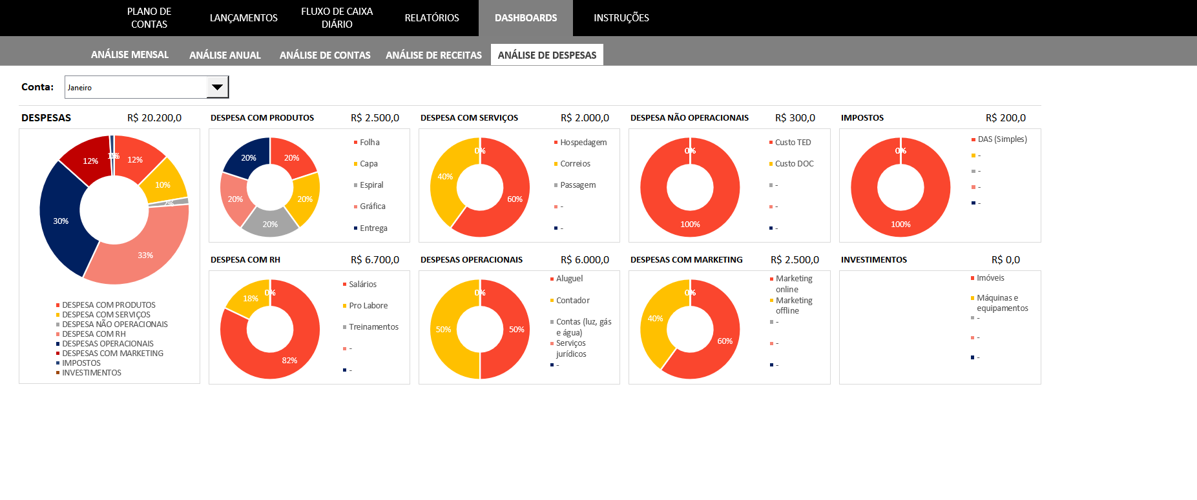The width and height of the screenshot is (1197, 500).
Task: Select the 100% ring in Impostos chart
Action: tap(900, 224)
